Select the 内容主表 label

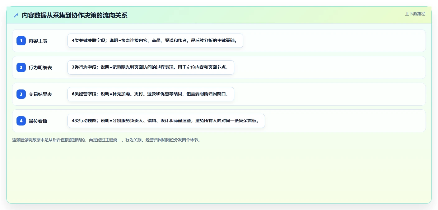38,41
